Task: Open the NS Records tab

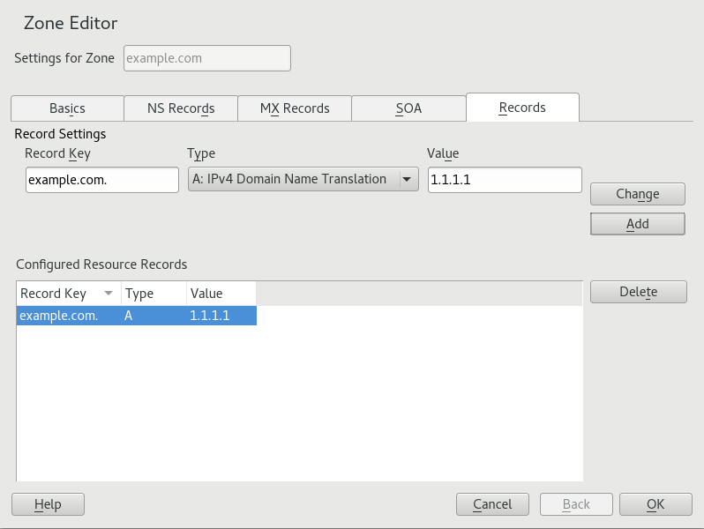Action: 181,108
